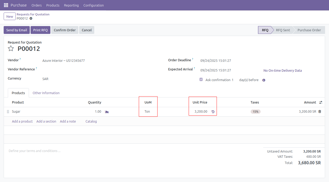Switch to Other Information tab
The height and width of the screenshot is (182, 329).
(x=46, y=93)
